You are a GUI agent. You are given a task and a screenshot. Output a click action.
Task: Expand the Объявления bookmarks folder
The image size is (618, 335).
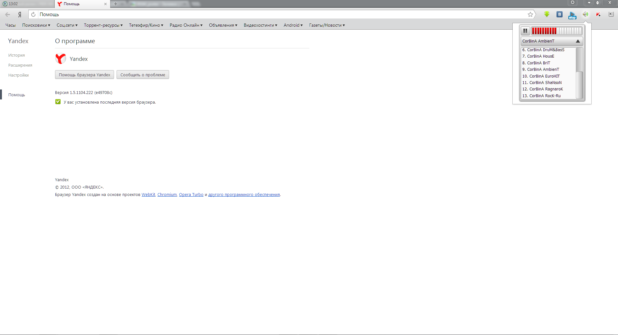[223, 25]
